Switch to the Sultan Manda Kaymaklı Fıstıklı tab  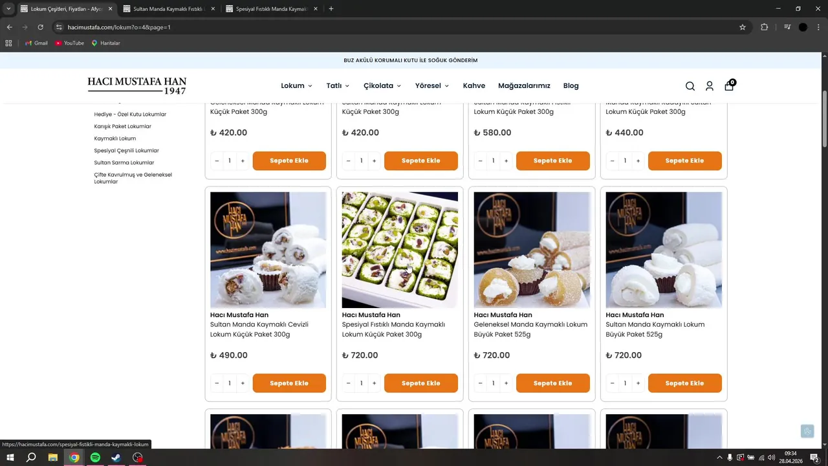pyautogui.click(x=168, y=9)
